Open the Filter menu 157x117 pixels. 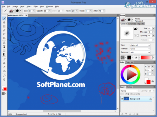coord(35,7)
